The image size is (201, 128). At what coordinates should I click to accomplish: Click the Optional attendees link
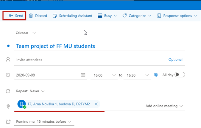click(x=175, y=60)
